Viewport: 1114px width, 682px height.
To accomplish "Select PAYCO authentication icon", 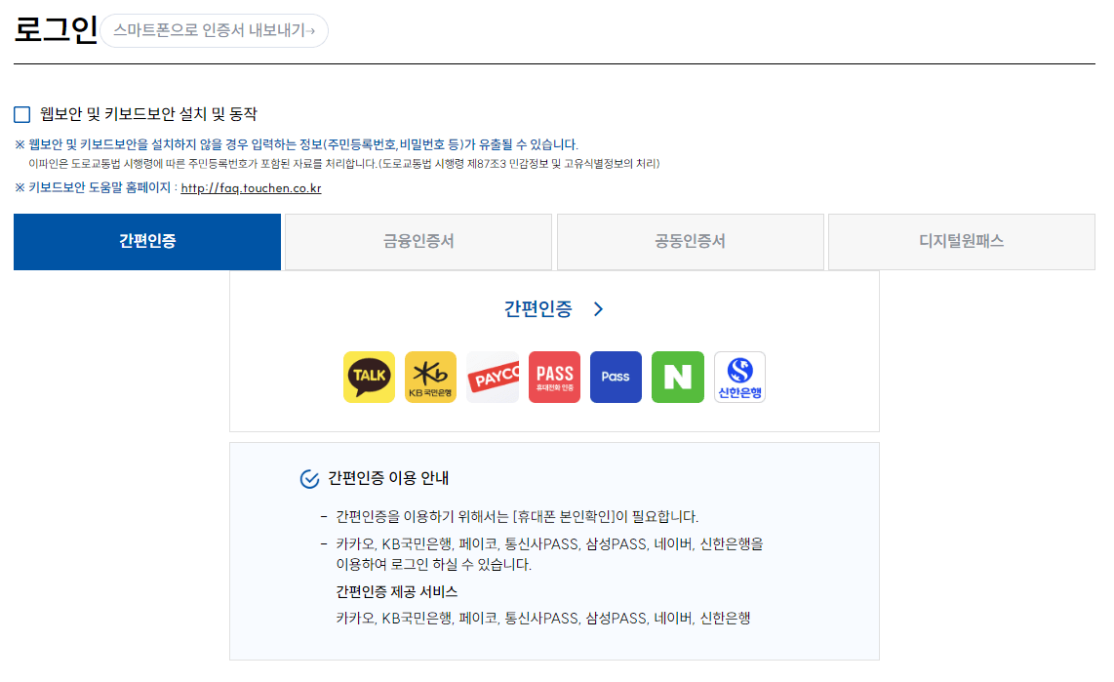I will click(493, 377).
